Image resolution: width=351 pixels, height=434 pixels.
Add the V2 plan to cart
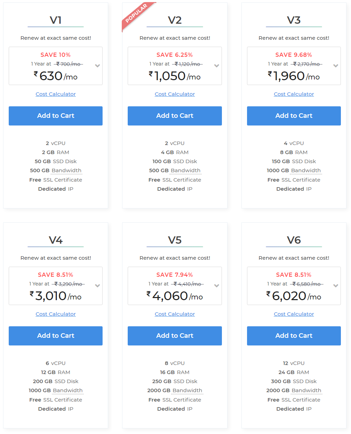175,116
